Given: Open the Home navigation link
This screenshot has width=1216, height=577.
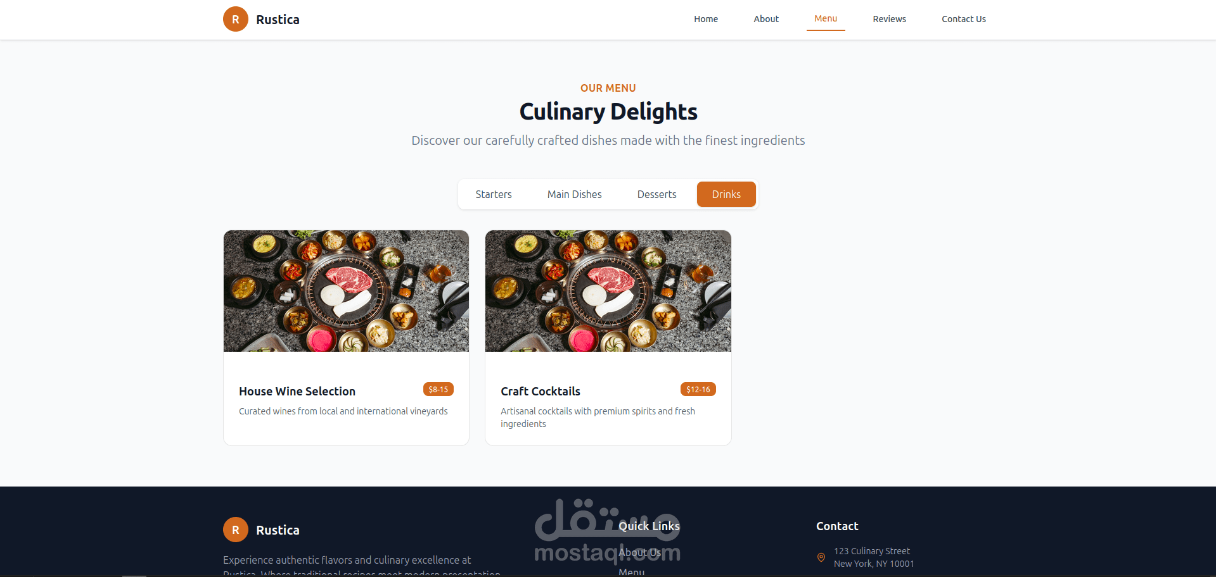Looking at the screenshot, I should pos(706,19).
